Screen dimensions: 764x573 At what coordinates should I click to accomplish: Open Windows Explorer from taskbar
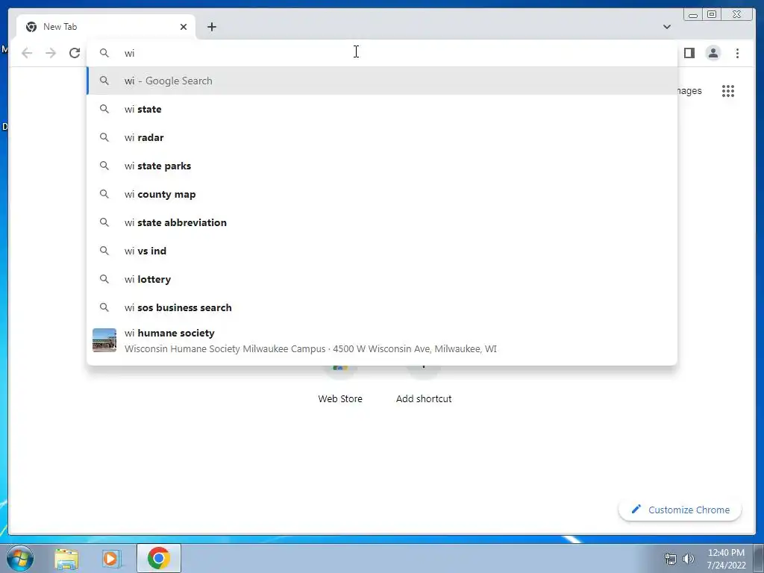[x=66, y=558]
